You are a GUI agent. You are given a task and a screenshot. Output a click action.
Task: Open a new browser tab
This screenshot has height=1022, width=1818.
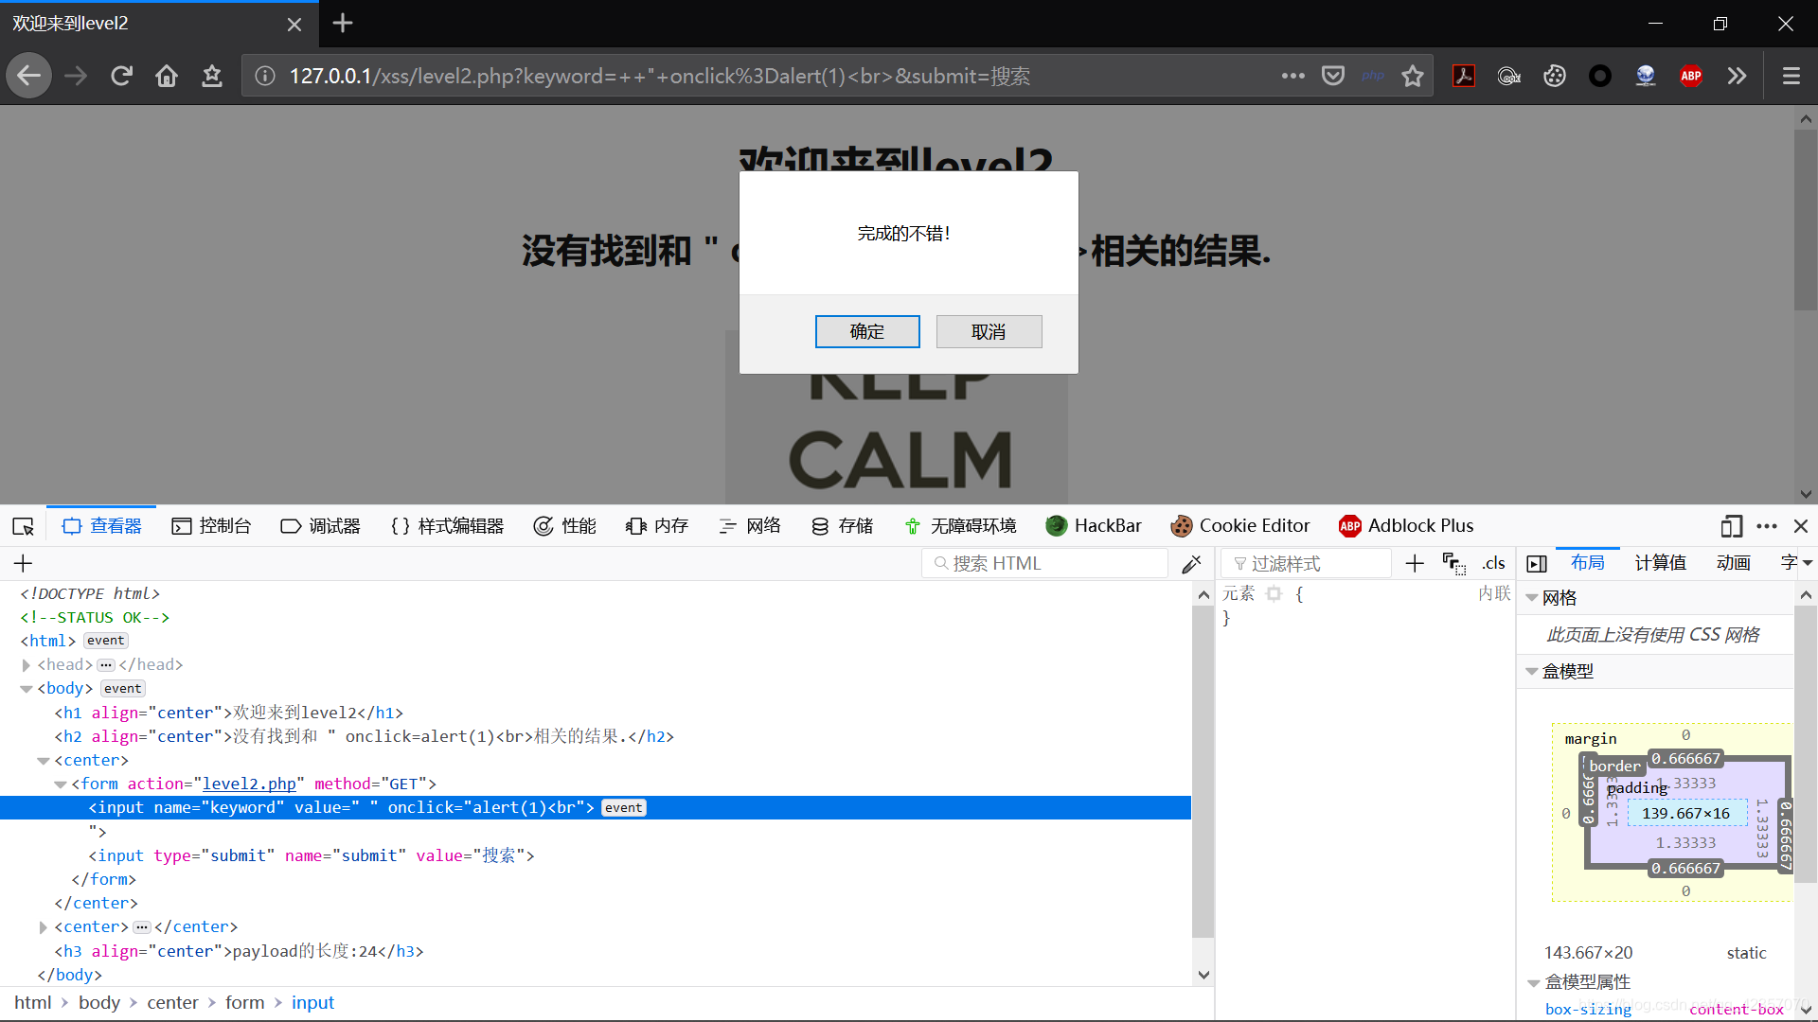point(343,23)
